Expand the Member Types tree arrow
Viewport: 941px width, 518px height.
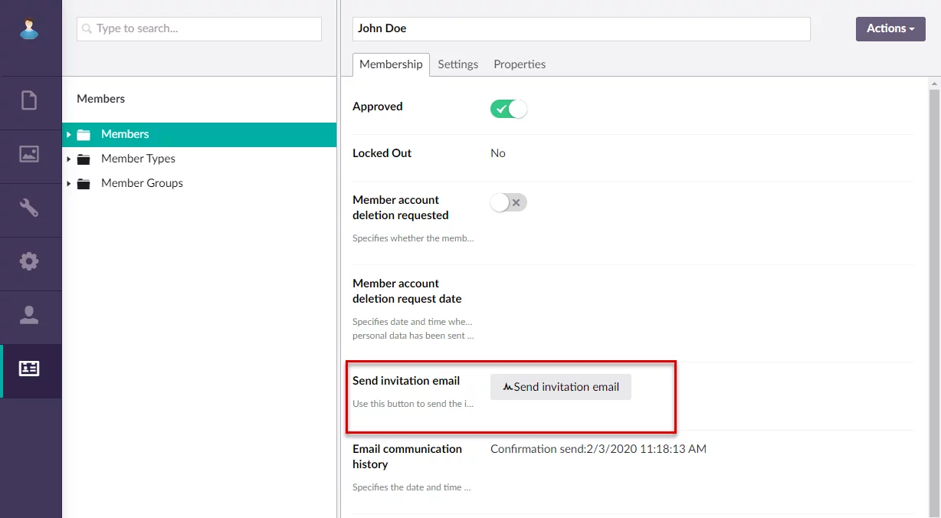click(x=68, y=159)
